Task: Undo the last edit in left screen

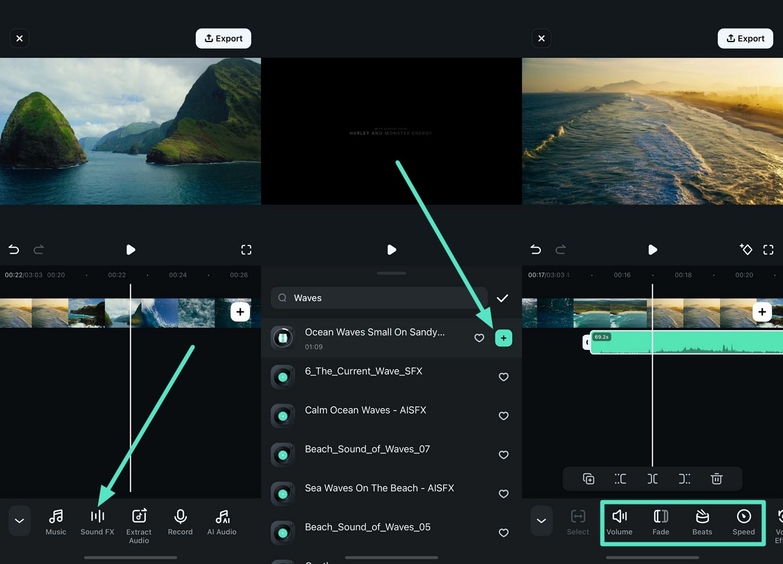Action: [x=14, y=250]
